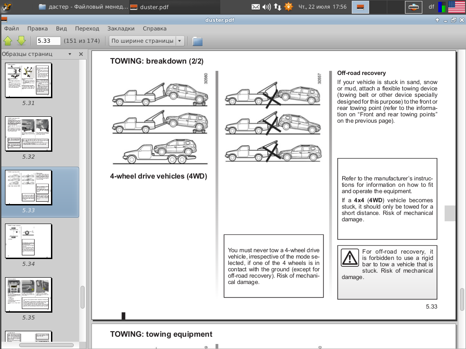Click the sidebar vertical scrollbar handle
Screen dimensions: 466x349
pyautogui.click(x=83, y=297)
